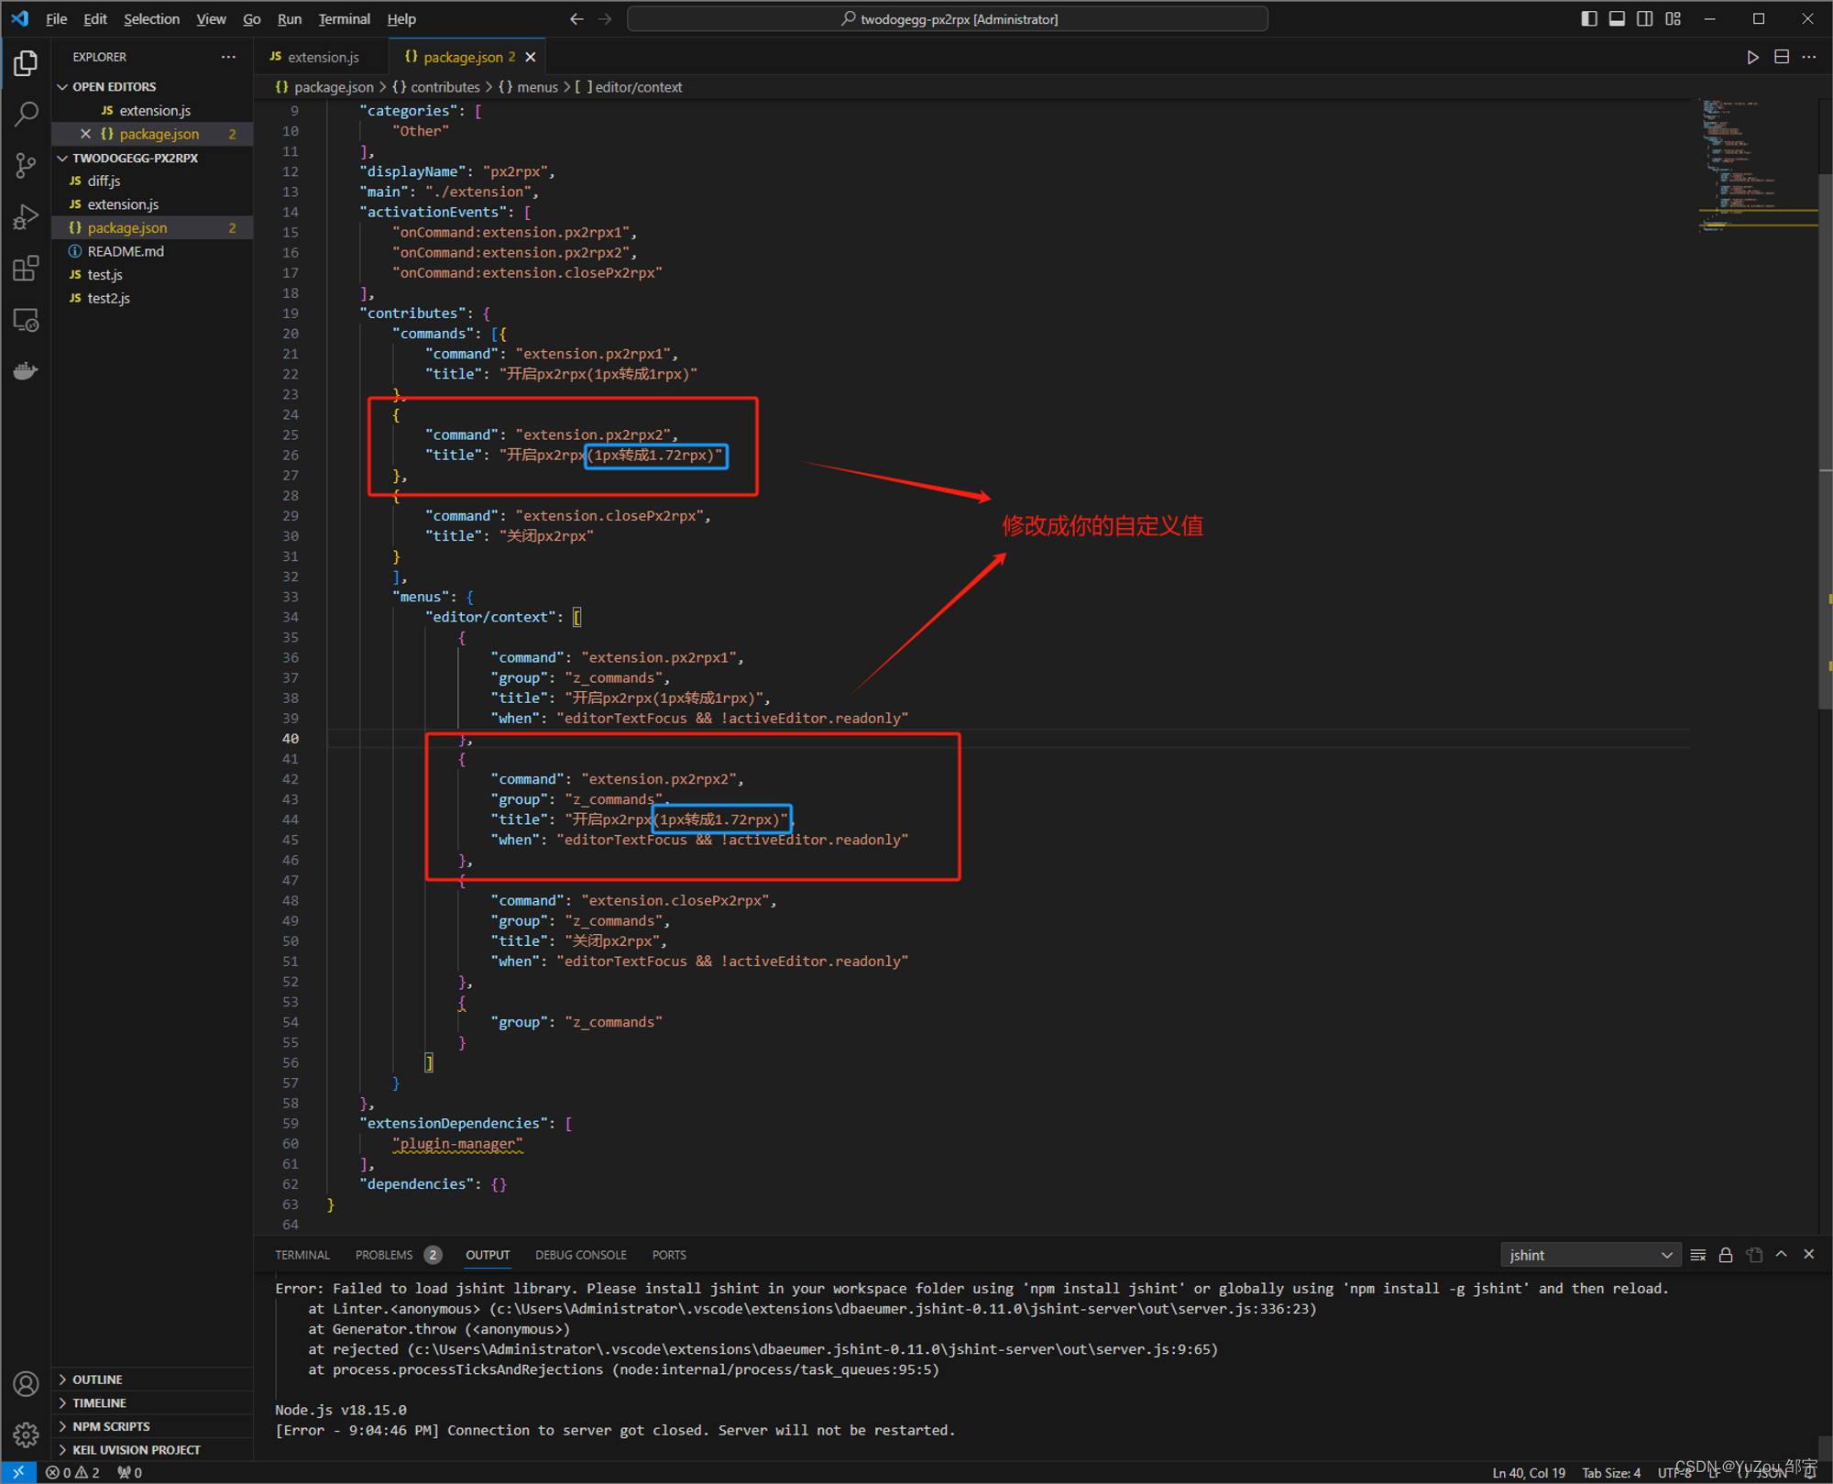Open the File menu
1833x1484 pixels.
[x=57, y=19]
